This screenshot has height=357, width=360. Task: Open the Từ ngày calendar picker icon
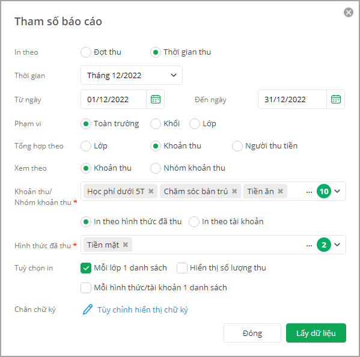156,99
